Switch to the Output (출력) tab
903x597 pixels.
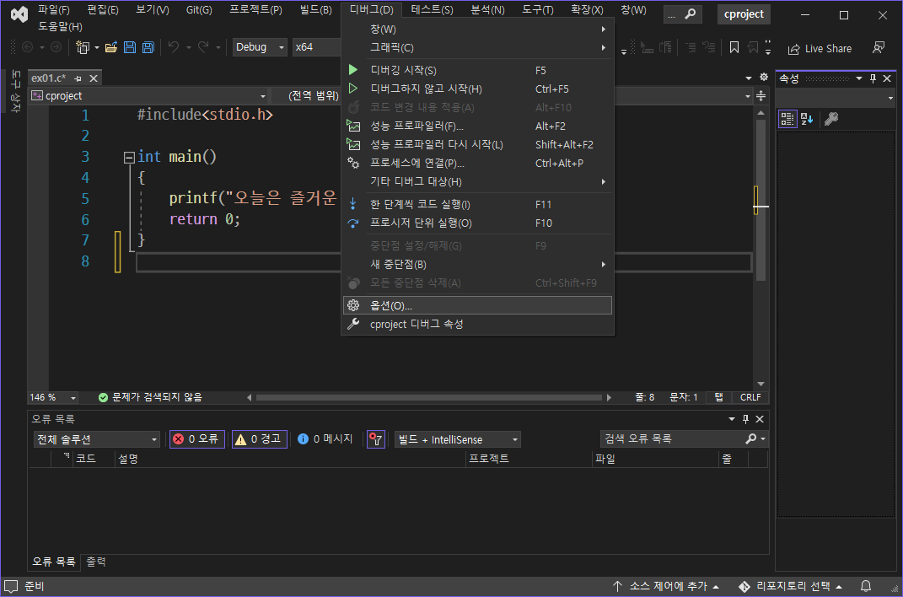(x=96, y=562)
